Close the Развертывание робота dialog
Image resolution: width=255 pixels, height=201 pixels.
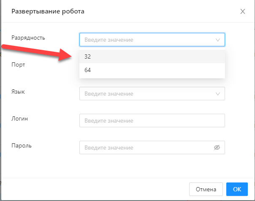coord(243,11)
